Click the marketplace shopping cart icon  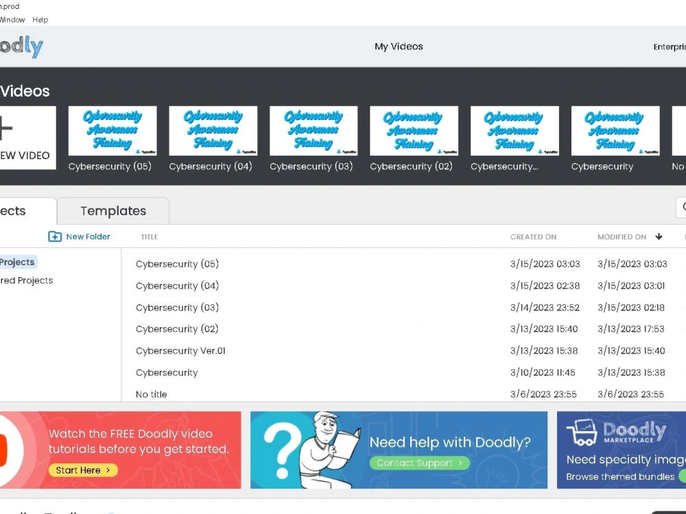click(582, 432)
